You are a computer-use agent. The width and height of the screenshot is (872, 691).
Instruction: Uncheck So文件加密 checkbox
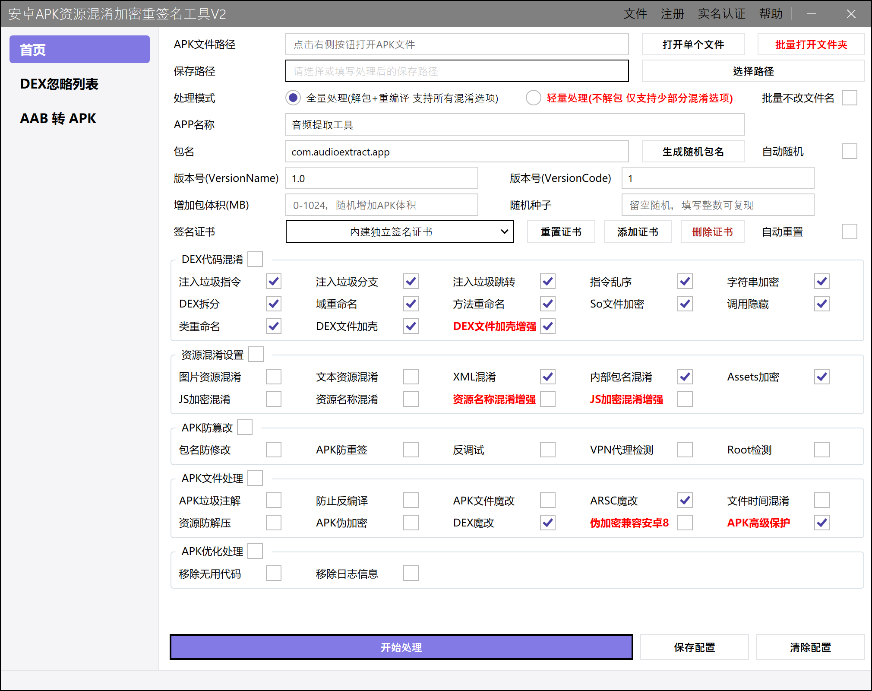(x=685, y=304)
